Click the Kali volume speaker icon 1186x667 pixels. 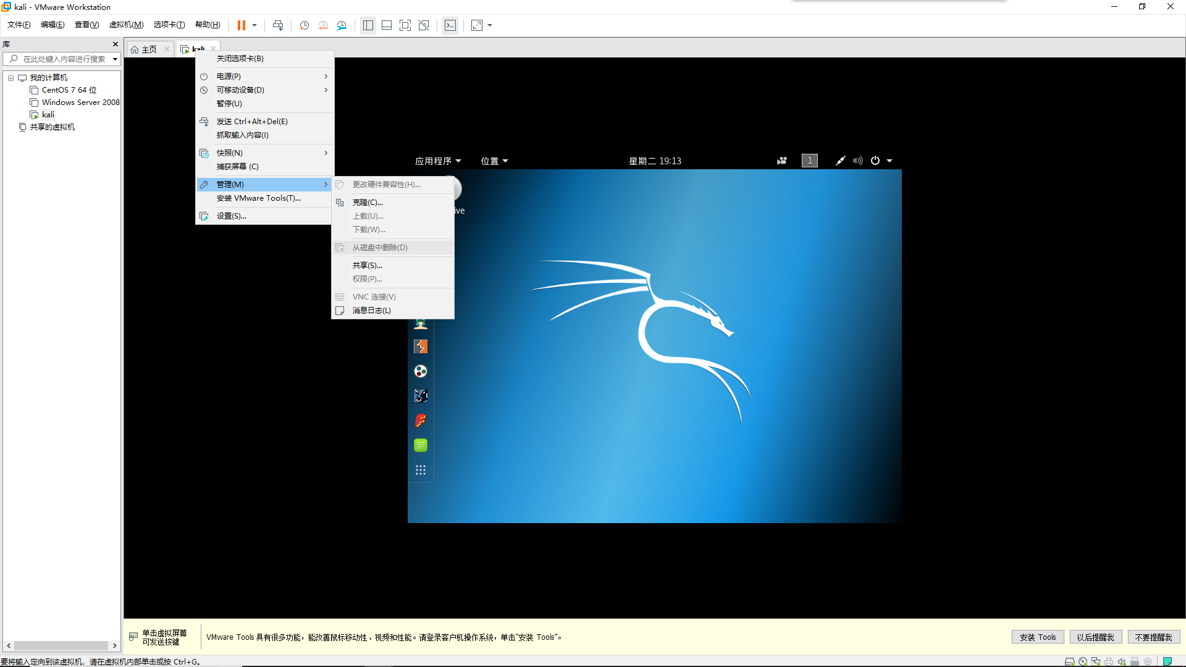pyautogui.click(x=858, y=161)
